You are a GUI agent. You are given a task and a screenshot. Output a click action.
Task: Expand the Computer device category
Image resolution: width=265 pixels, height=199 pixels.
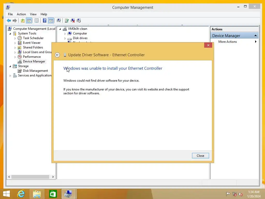point(65,34)
